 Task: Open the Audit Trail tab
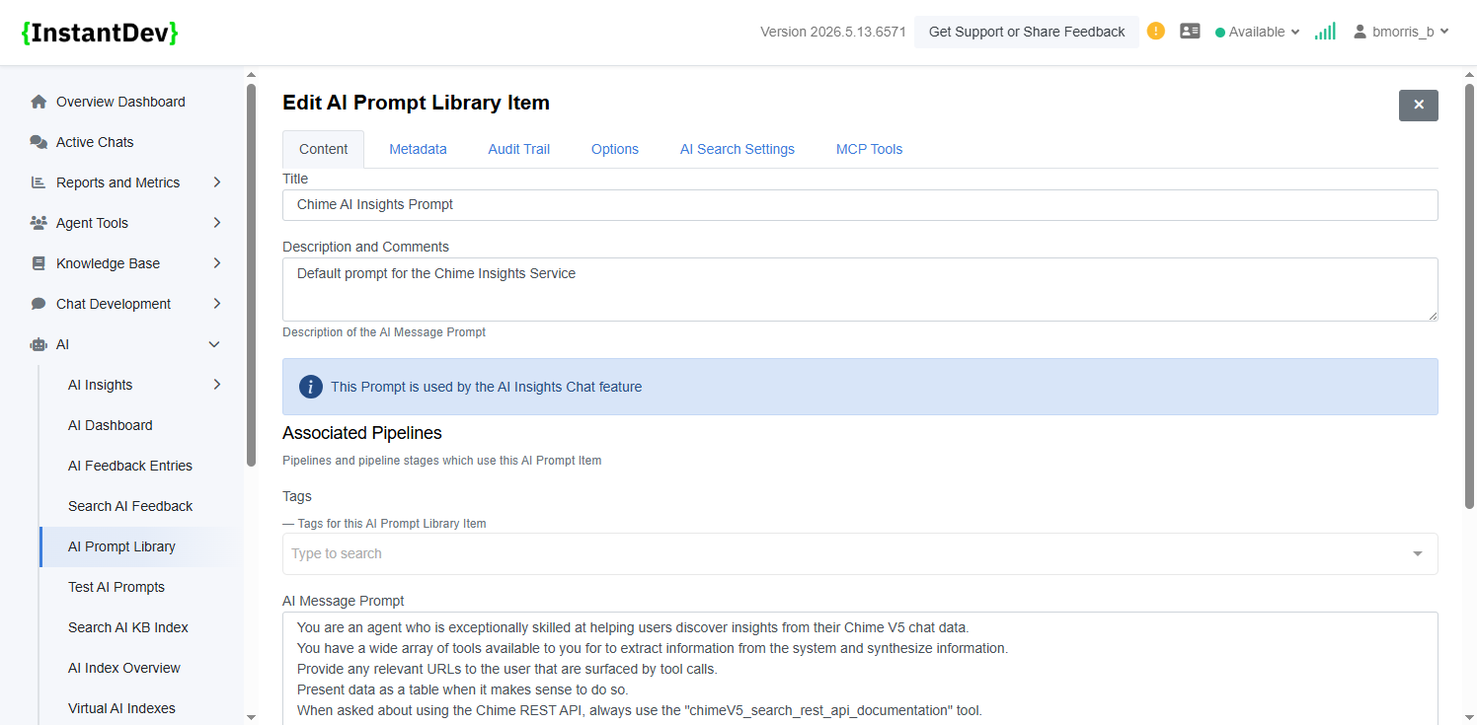519,149
